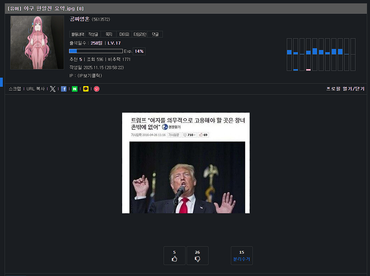Share via yellow KakaoTalk icon
This screenshot has width=370, height=276.
click(86, 89)
